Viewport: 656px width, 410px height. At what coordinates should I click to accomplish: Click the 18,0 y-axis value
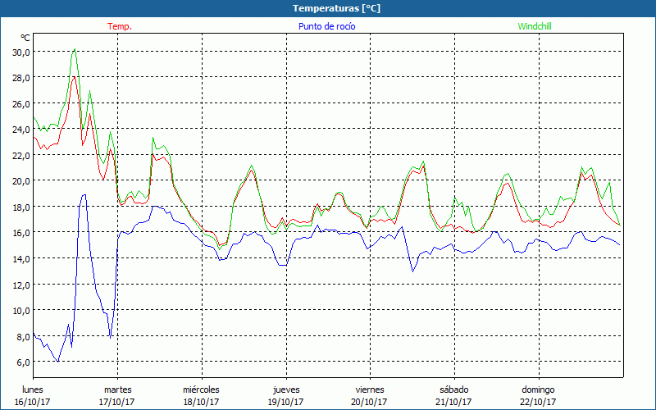point(20,207)
